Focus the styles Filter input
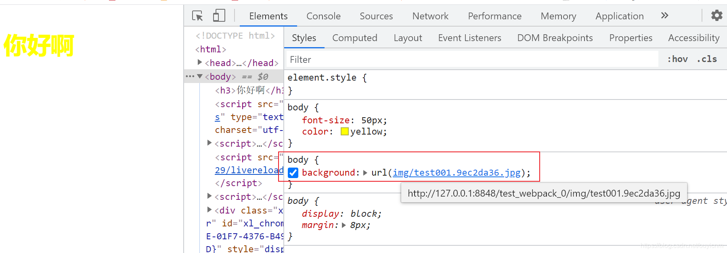 pos(472,59)
